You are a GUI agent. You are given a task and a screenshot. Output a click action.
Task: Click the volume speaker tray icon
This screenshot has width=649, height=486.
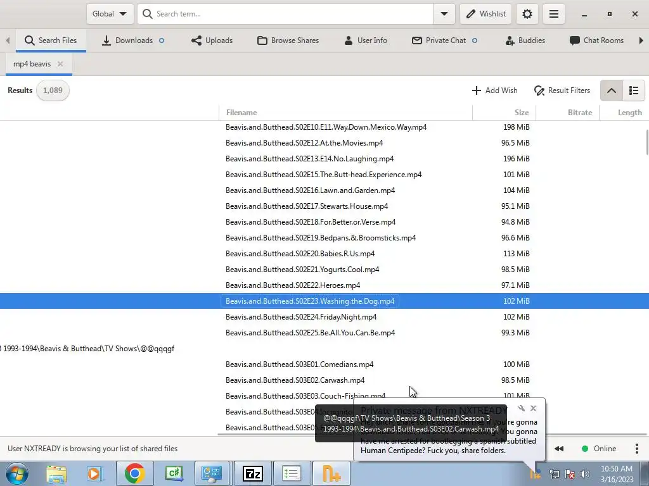pos(585,474)
